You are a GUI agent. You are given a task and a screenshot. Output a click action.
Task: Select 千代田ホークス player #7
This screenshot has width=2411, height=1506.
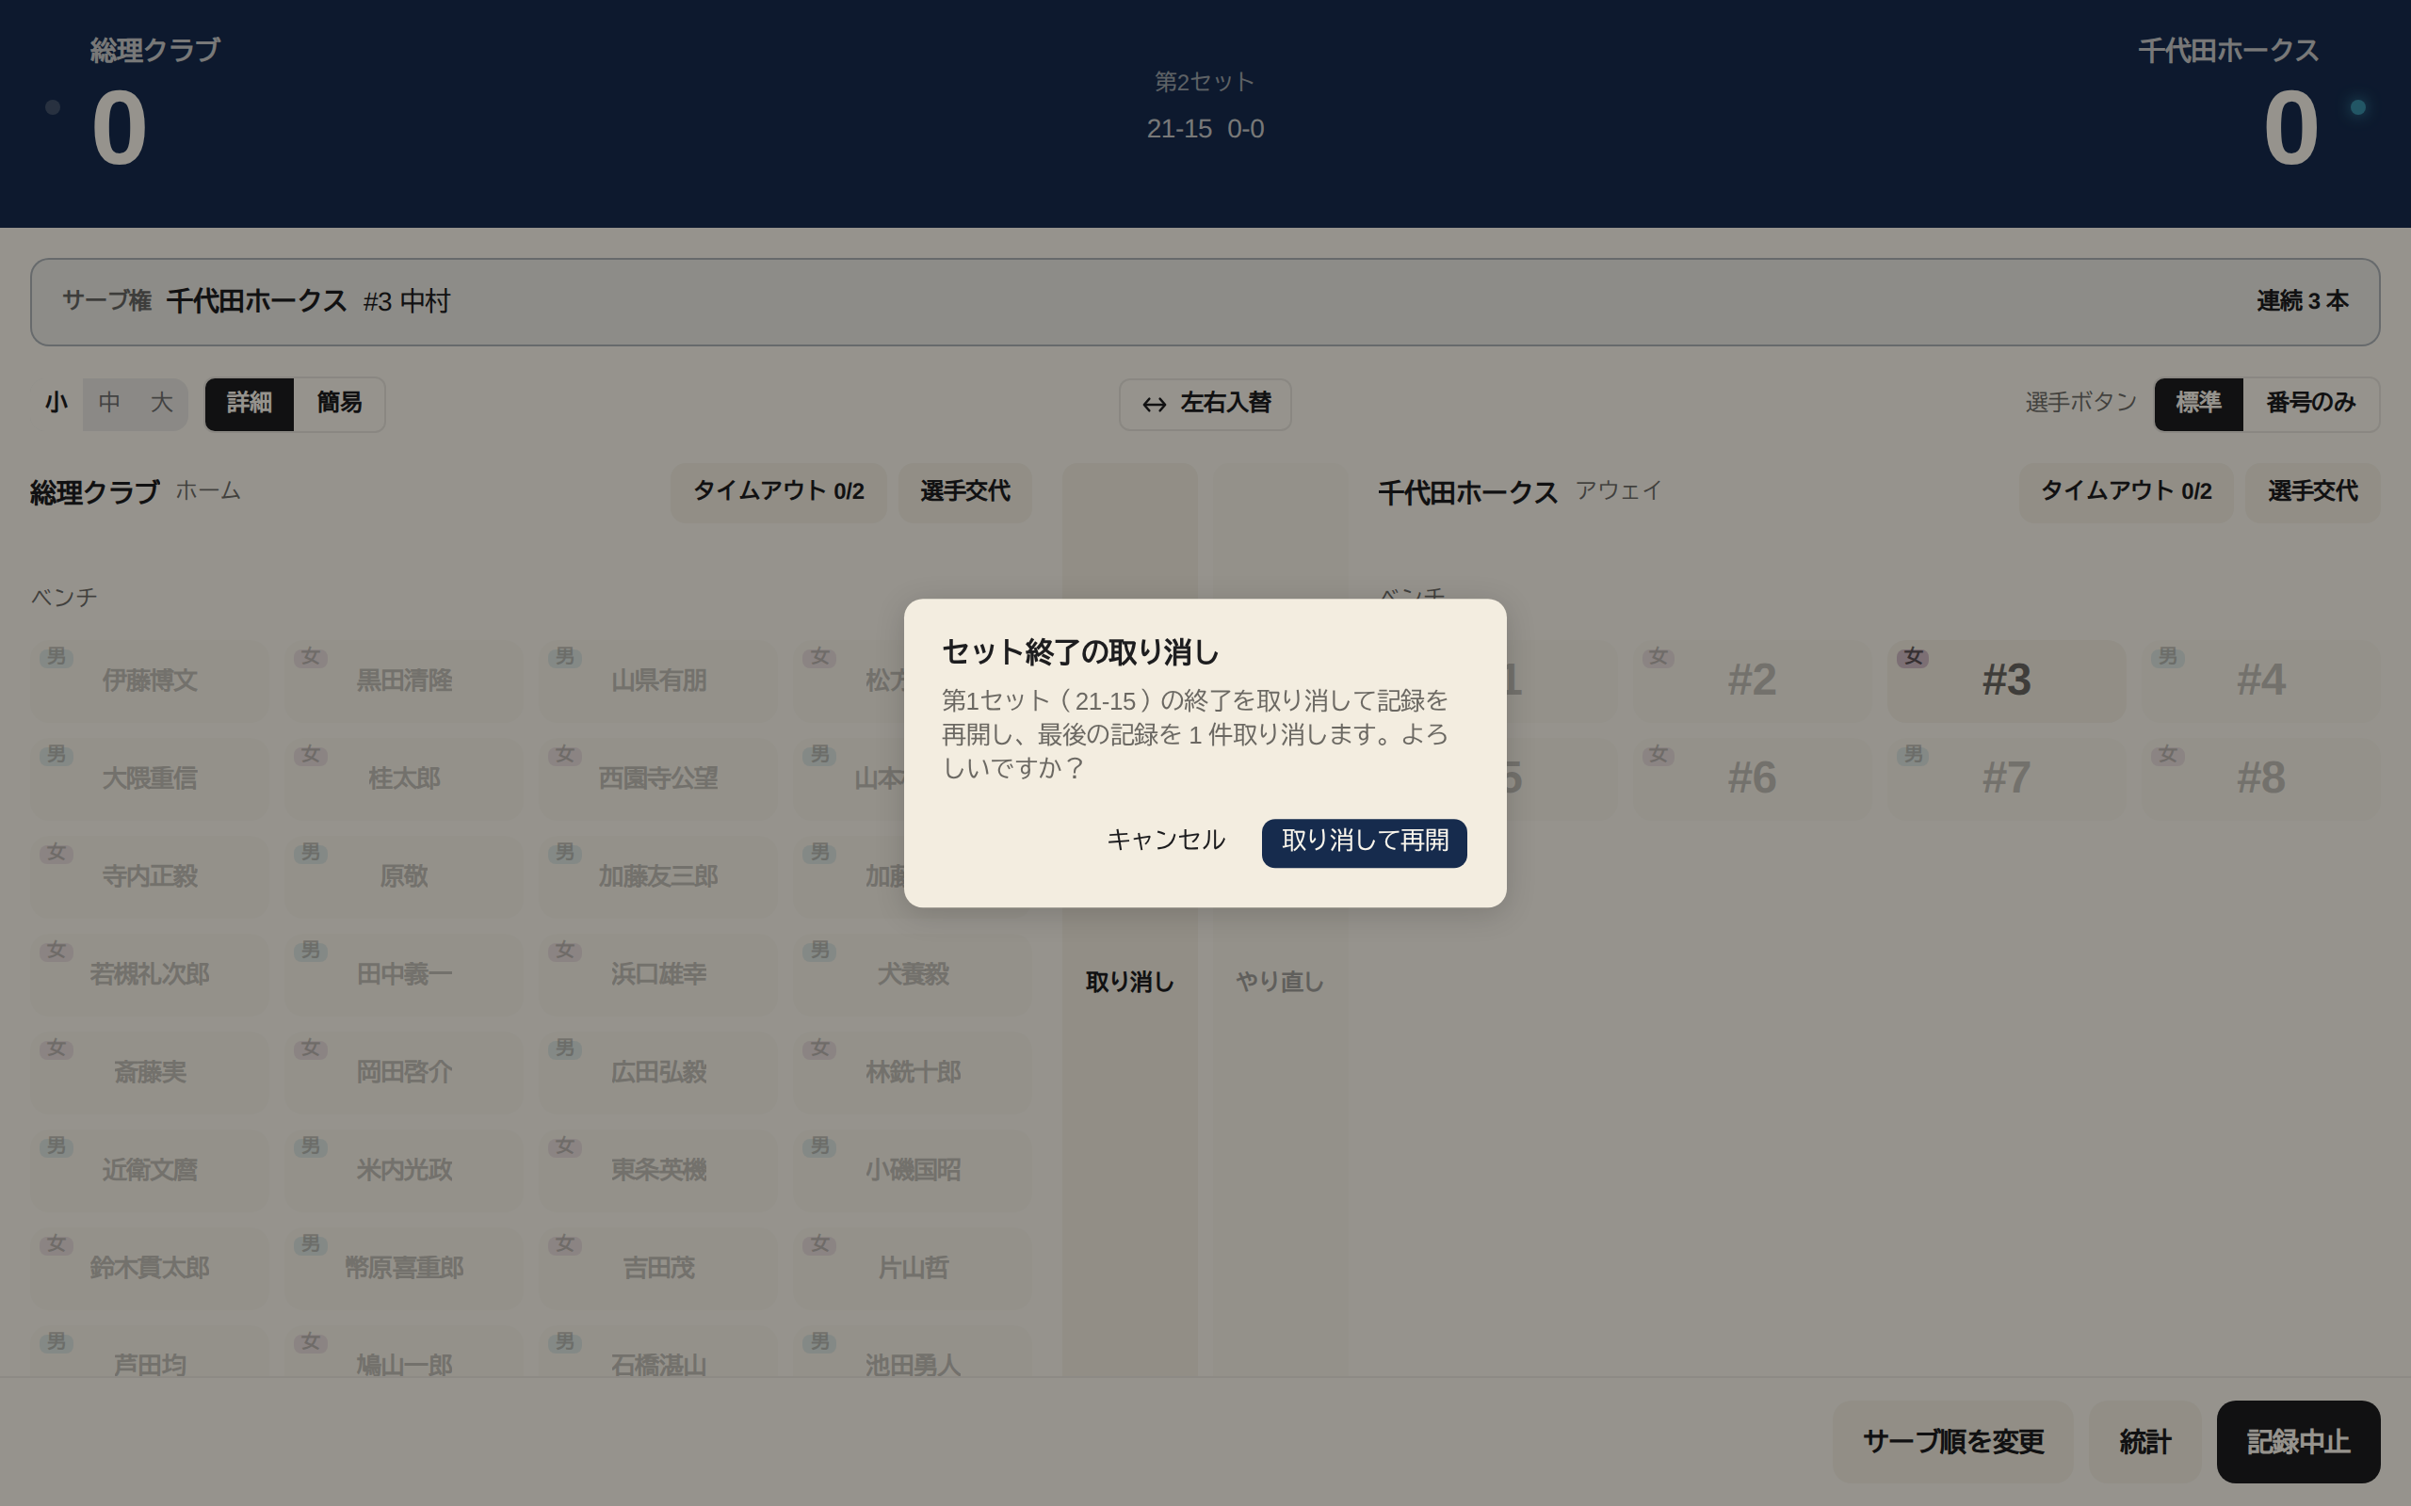pyautogui.click(x=2007, y=777)
